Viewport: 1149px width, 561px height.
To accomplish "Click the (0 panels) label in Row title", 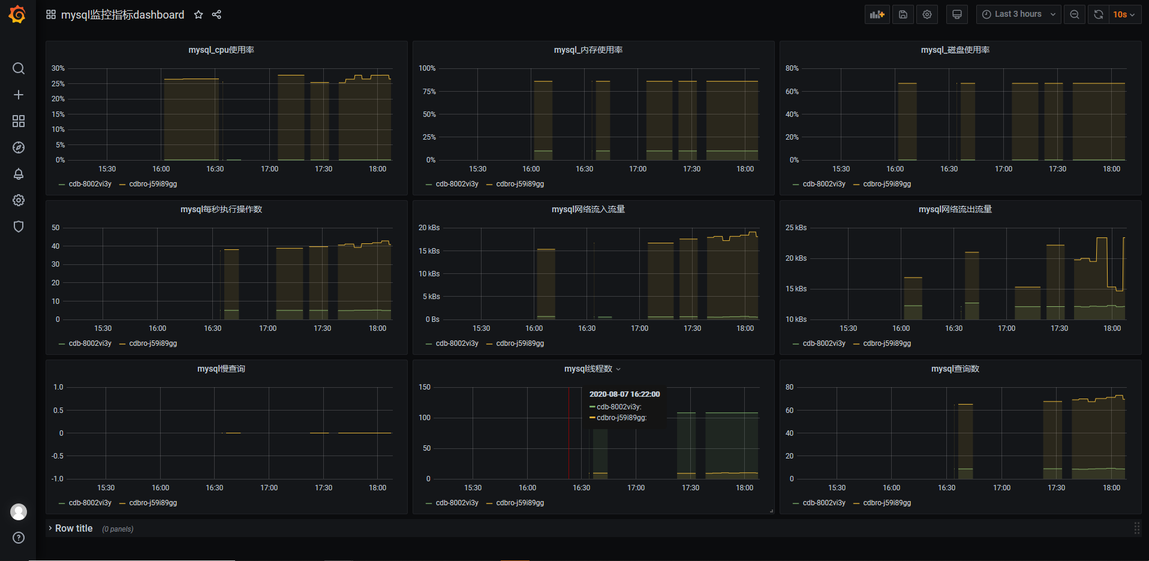I will [x=118, y=529].
